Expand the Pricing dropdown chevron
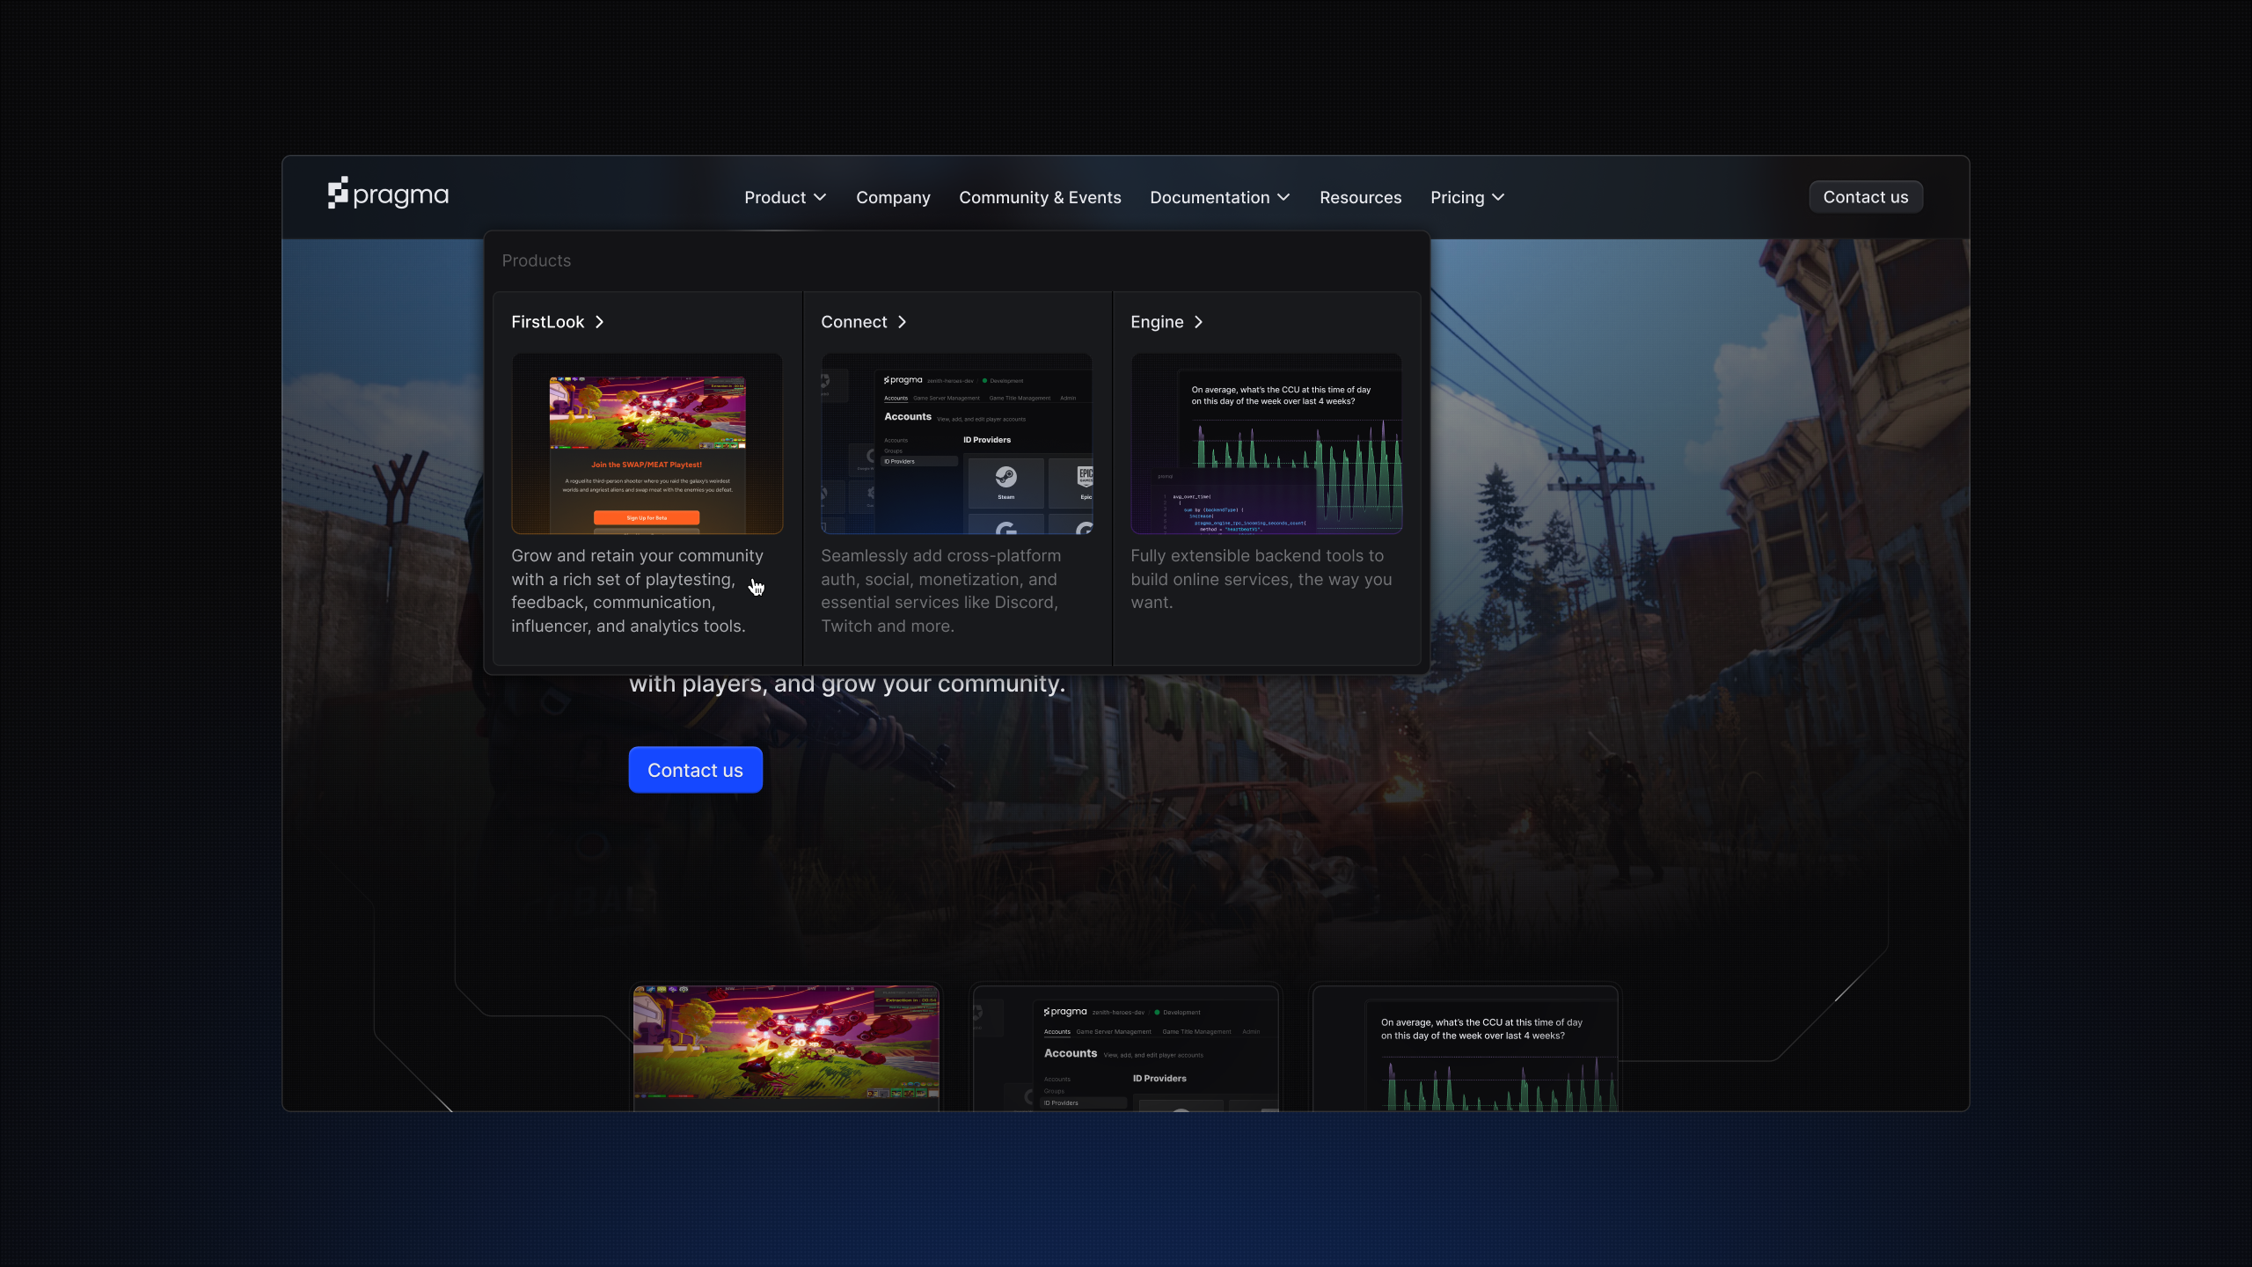The width and height of the screenshot is (2252, 1267). [x=1498, y=197]
